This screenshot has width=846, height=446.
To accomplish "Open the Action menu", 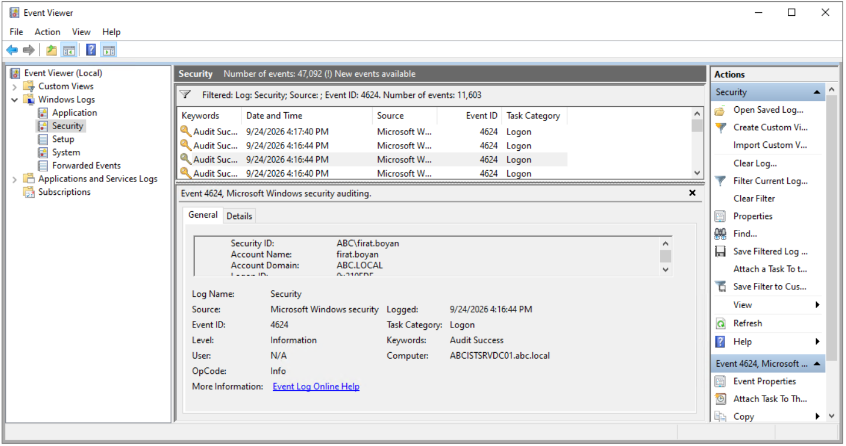I will (x=48, y=32).
